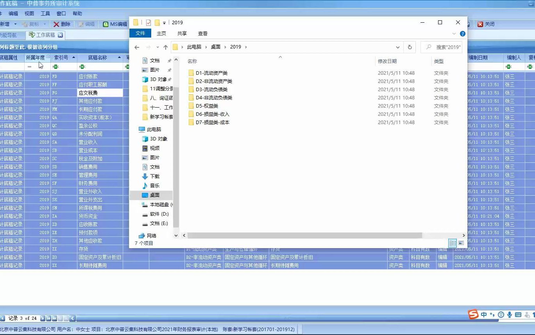This screenshot has width=535, height=335.
Task: Open the 主页 ribbon tab
Action: click(161, 34)
